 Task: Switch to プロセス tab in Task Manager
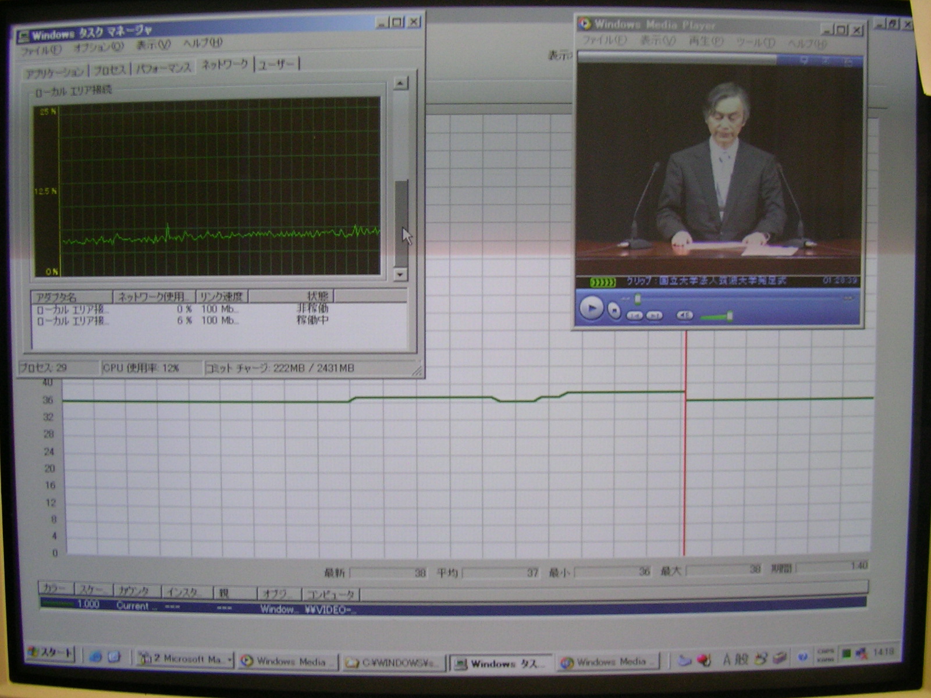(109, 70)
